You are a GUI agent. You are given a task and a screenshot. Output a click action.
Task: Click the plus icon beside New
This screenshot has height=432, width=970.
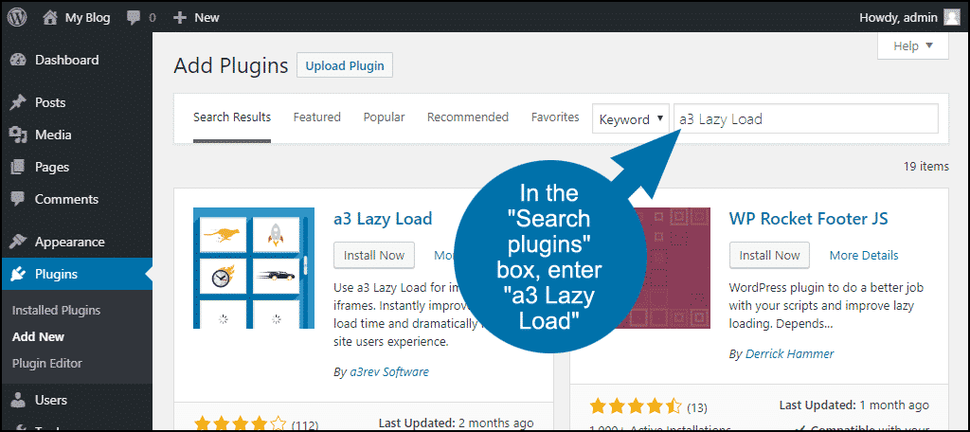(x=179, y=18)
